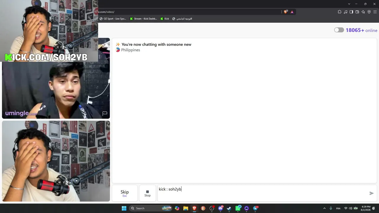379x213 pixels.
Task: Open Telegram from the taskbar
Action: [255, 208]
